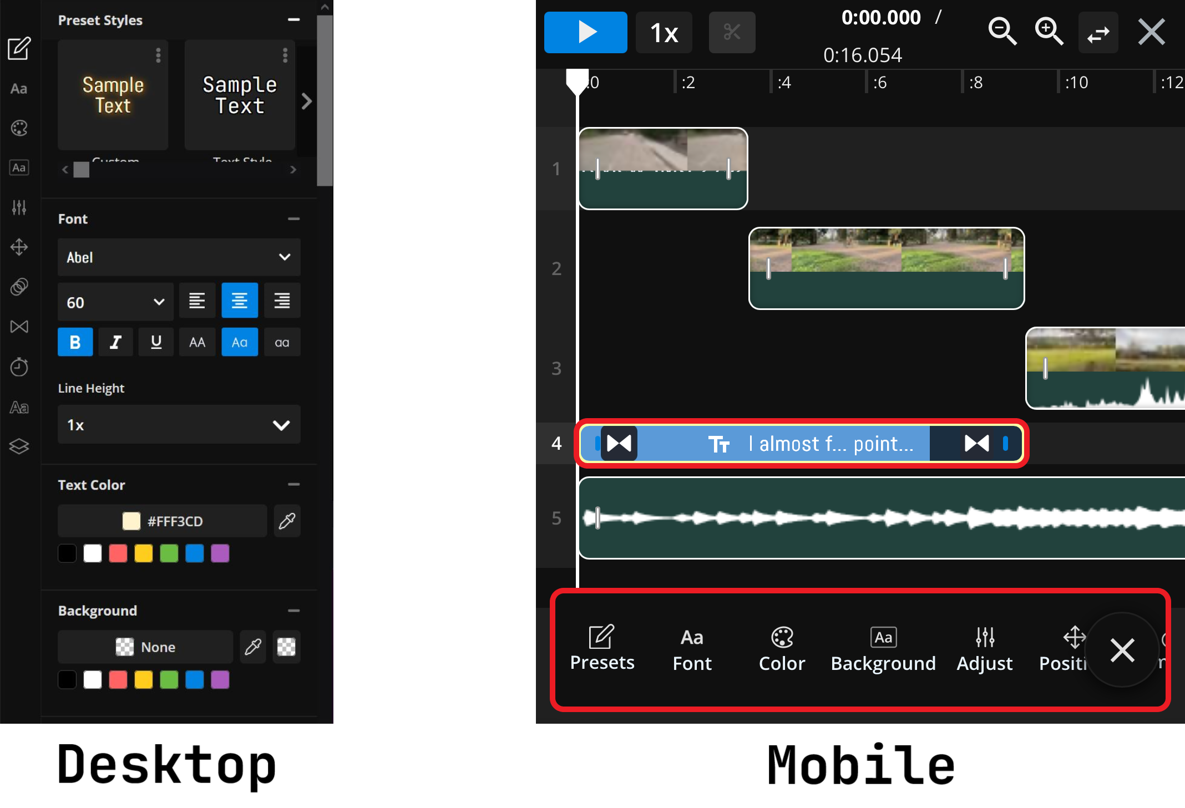Click the zoom in magnifier icon
The image size is (1185, 808).
1049,32
